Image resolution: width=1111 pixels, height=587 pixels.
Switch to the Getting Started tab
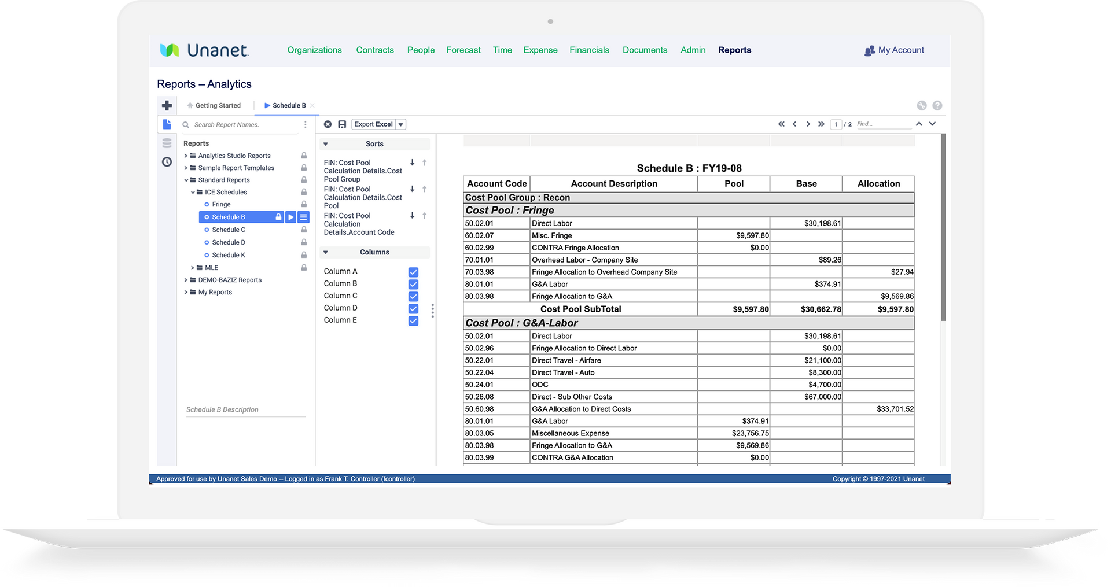tap(218, 105)
